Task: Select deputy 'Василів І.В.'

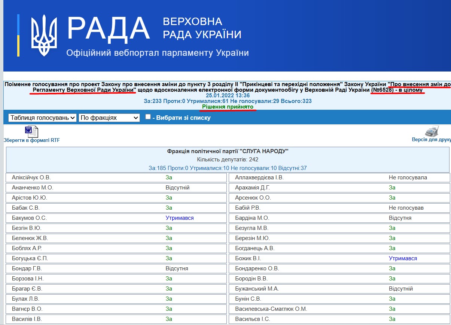Action: pos(27,319)
